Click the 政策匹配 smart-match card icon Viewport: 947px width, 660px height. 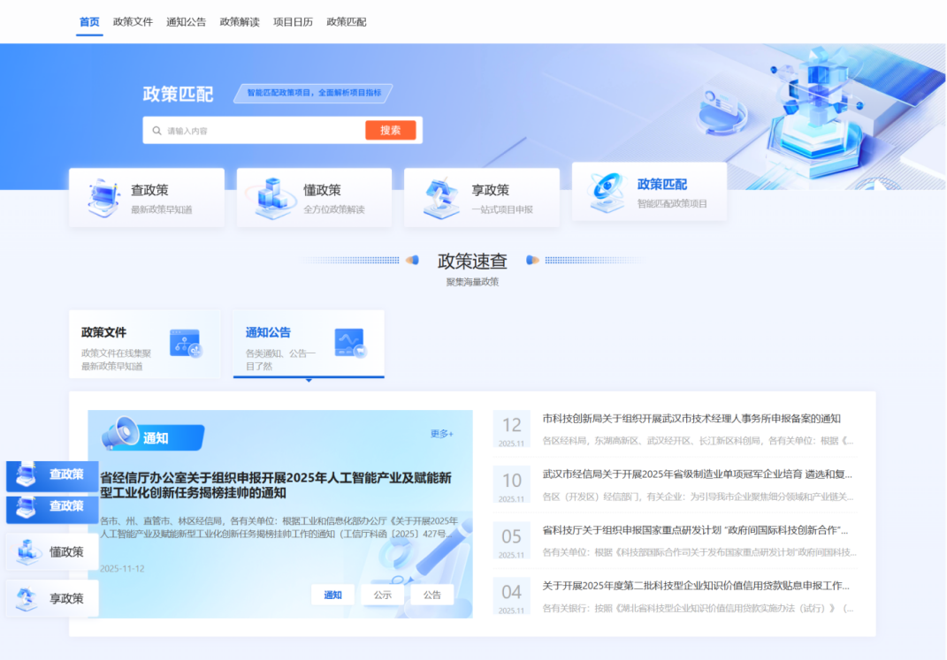pos(607,192)
